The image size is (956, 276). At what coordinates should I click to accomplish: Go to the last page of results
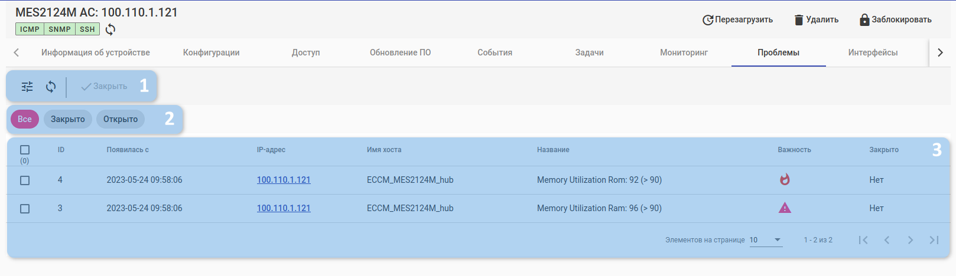[934, 240]
